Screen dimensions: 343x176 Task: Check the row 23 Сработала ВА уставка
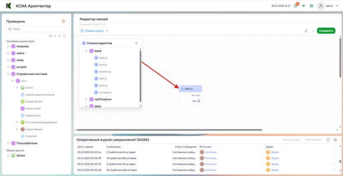coord(334,170)
